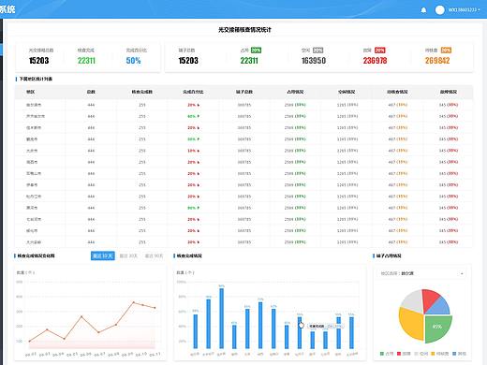
Task: Switch trend chart to 最近90天
Action: click(154, 255)
